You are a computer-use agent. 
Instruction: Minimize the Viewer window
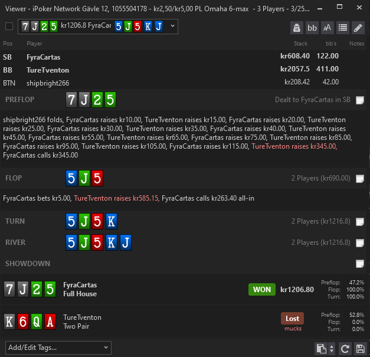(320, 9)
